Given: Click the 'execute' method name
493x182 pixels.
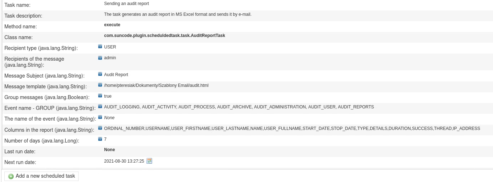Looking at the screenshot, I should click(112, 25).
